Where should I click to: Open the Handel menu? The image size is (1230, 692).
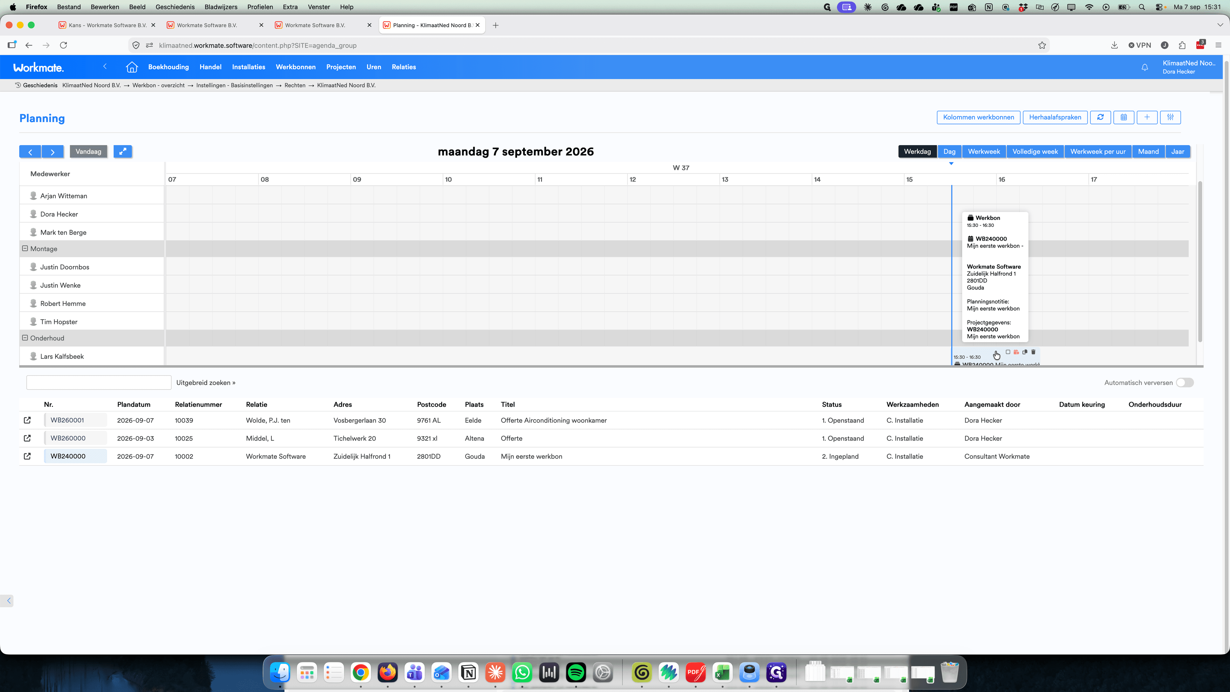pos(210,67)
